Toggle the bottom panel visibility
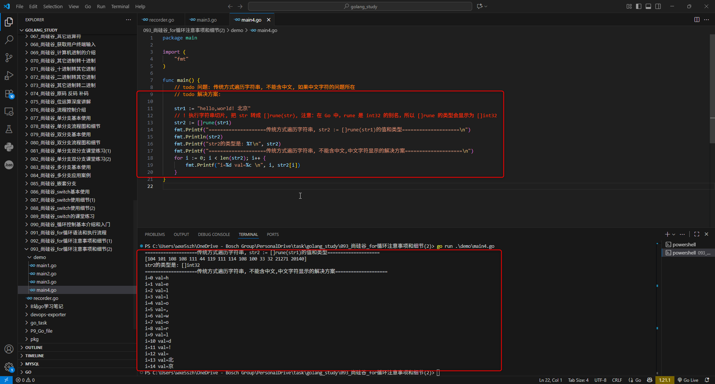715x384 pixels. click(x=648, y=6)
